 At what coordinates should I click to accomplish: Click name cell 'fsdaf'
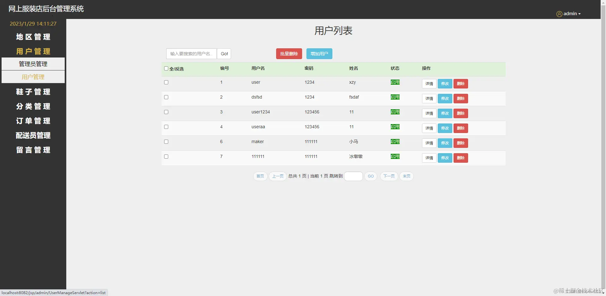pyautogui.click(x=354, y=97)
